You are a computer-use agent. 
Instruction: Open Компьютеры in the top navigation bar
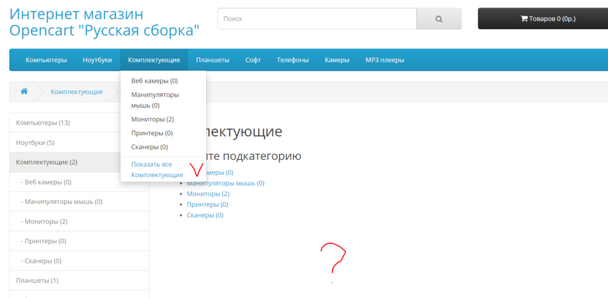coord(46,60)
